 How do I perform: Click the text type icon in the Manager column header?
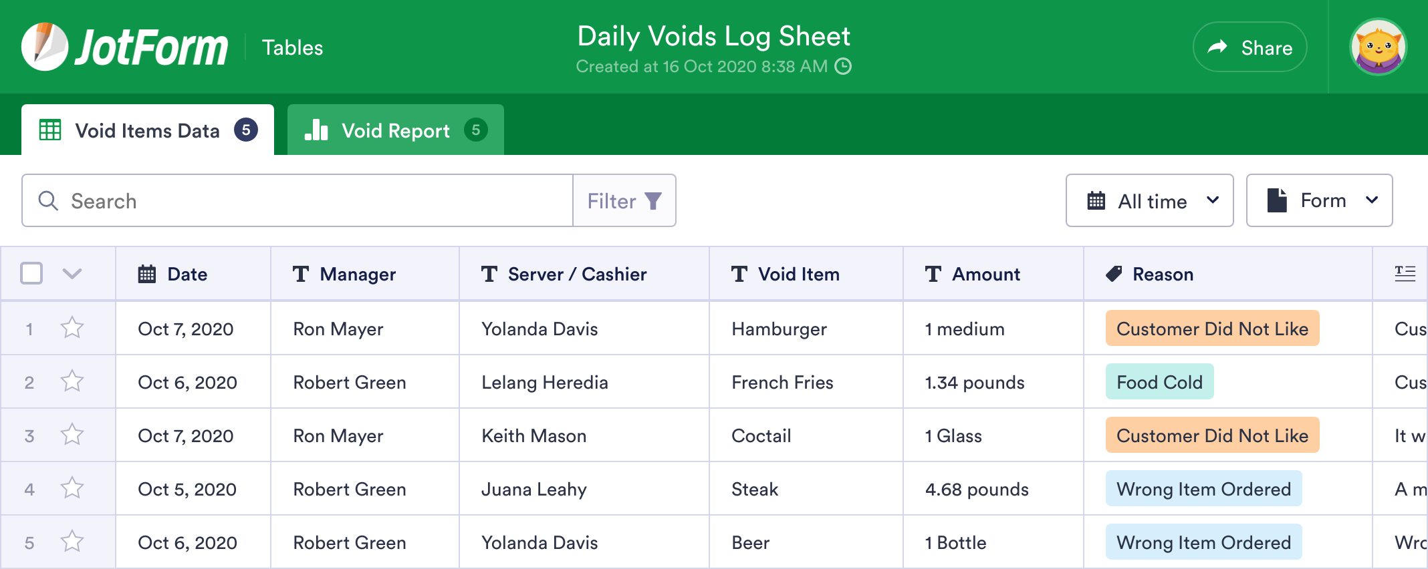tap(301, 274)
